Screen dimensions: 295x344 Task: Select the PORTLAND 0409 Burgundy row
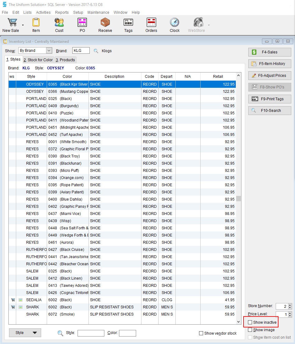(x=122, y=106)
